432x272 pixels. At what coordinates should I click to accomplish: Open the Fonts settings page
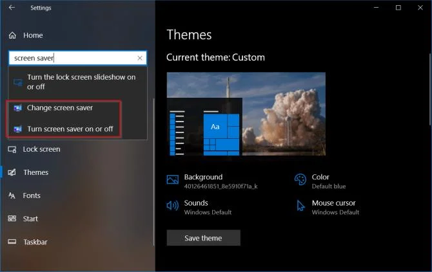32,195
